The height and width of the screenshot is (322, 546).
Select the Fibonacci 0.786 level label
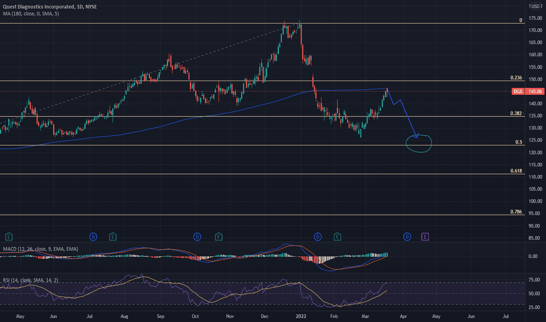[x=516, y=212]
